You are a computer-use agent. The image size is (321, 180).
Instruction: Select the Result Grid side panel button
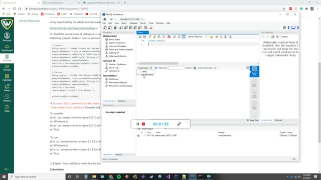click(254, 71)
